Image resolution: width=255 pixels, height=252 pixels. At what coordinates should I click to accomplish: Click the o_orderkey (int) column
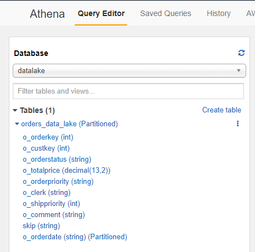click(x=48, y=137)
